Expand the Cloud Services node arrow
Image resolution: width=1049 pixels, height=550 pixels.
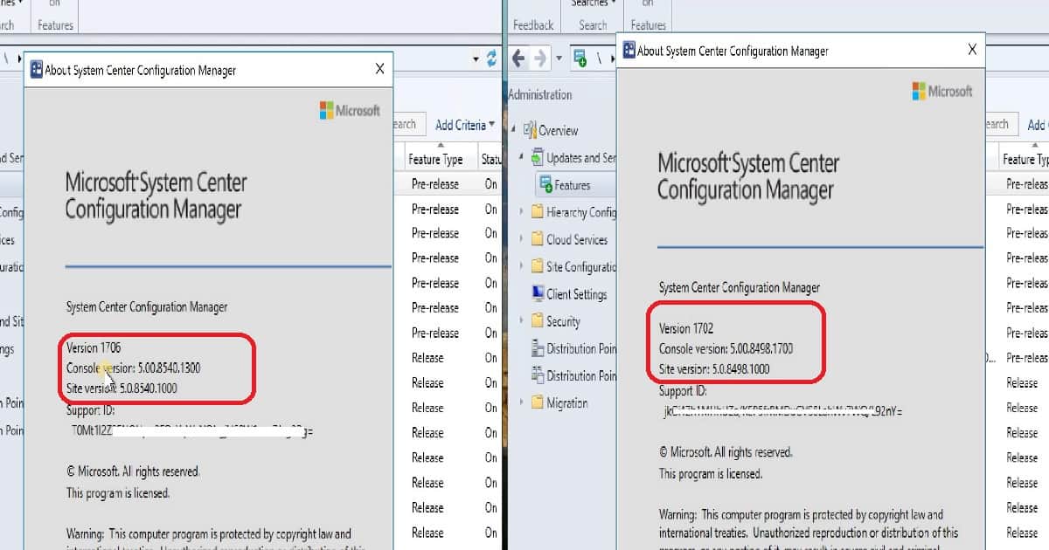coord(523,239)
